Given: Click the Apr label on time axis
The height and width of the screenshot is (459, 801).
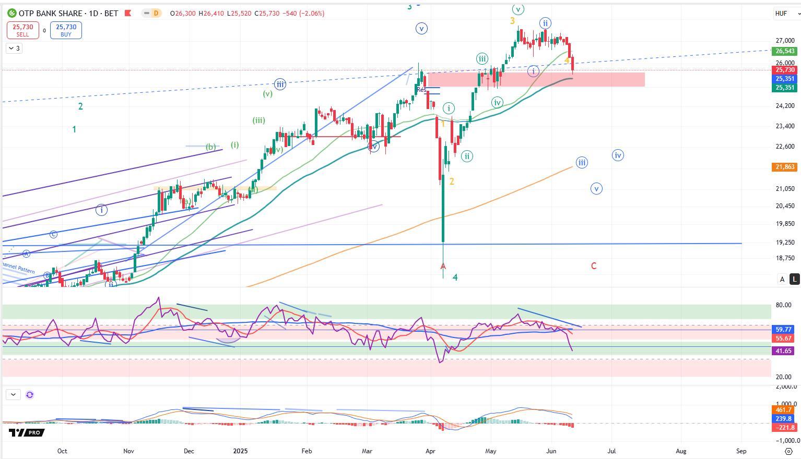Looking at the screenshot, I should pos(431,451).
